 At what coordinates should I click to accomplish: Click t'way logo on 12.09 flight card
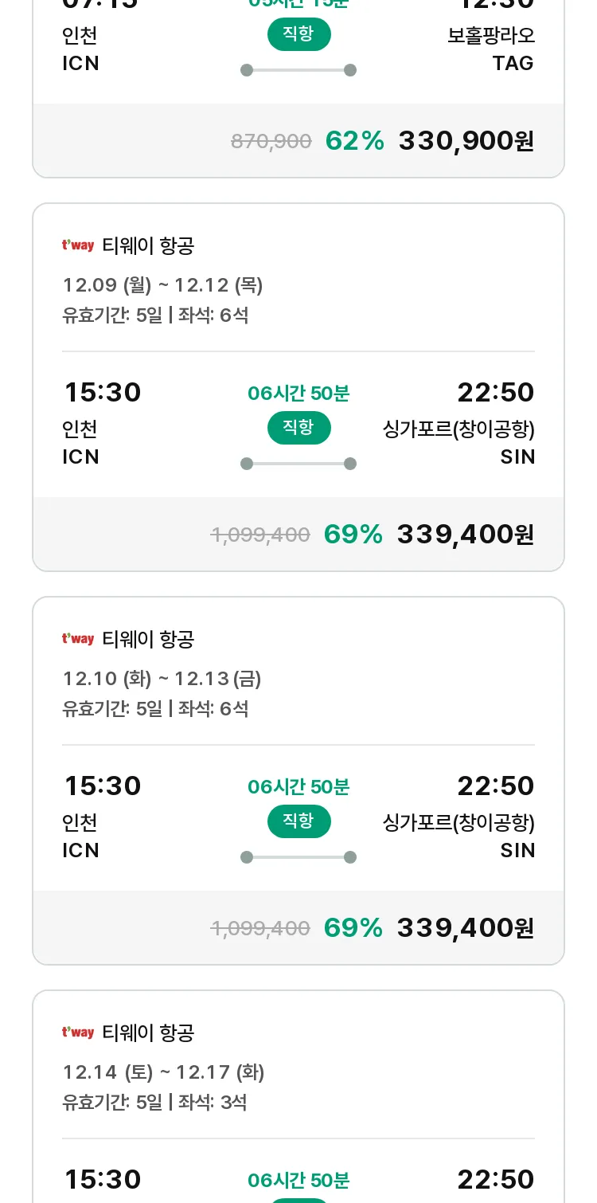pos(78,245)
